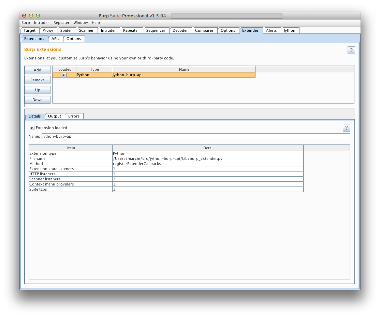Click the Add extension button
Image resolution: width=380 pixels, height=317 pixels.
point(37,70)
